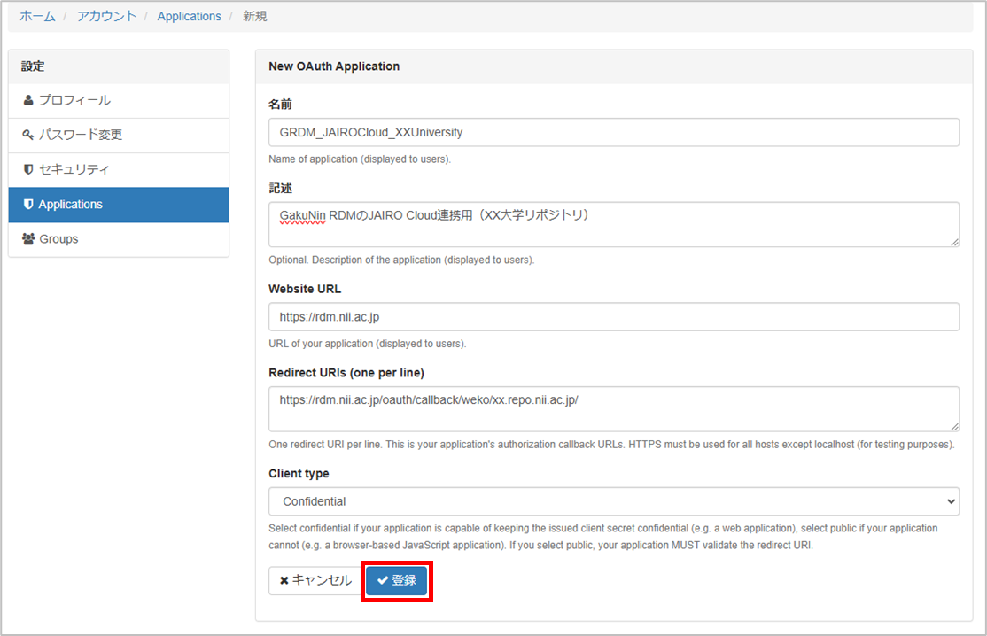Screen dimensions: 987x636
Task: Focus the 名前 input field
Action: [x=613, y=132]
